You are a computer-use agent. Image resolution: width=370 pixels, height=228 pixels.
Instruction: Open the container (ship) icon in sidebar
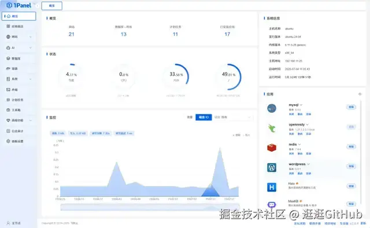pos(8,68)
